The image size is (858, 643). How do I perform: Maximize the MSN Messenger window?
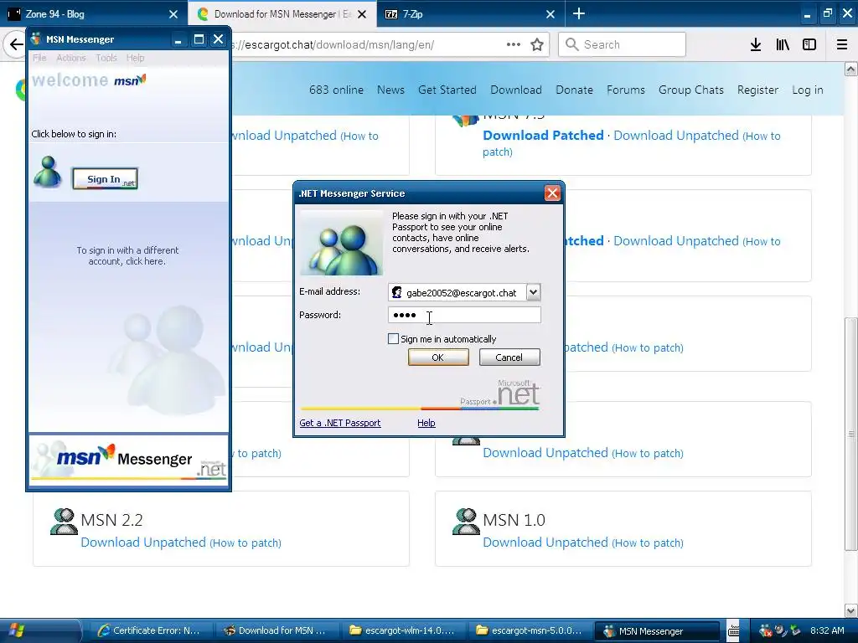[199, 39]
